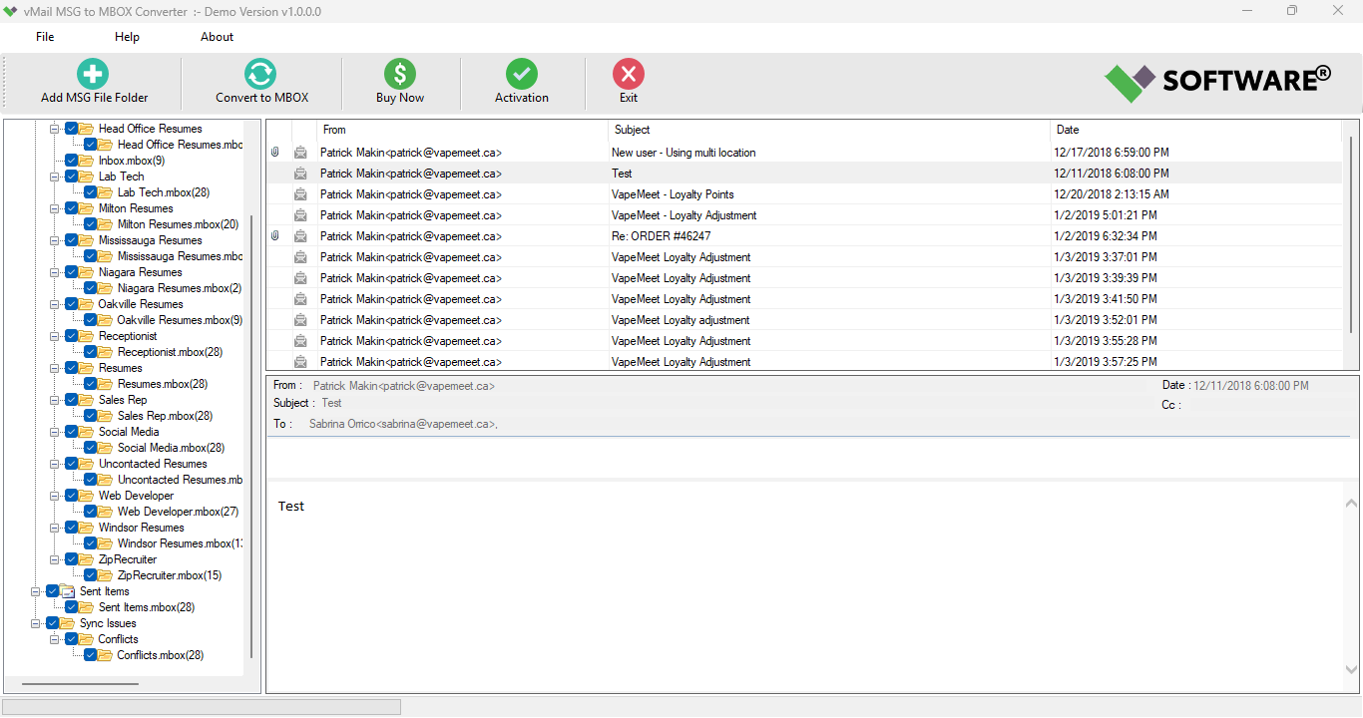Uncheck the Inbox.mbox(9) checkbox

tap(72, 160)
